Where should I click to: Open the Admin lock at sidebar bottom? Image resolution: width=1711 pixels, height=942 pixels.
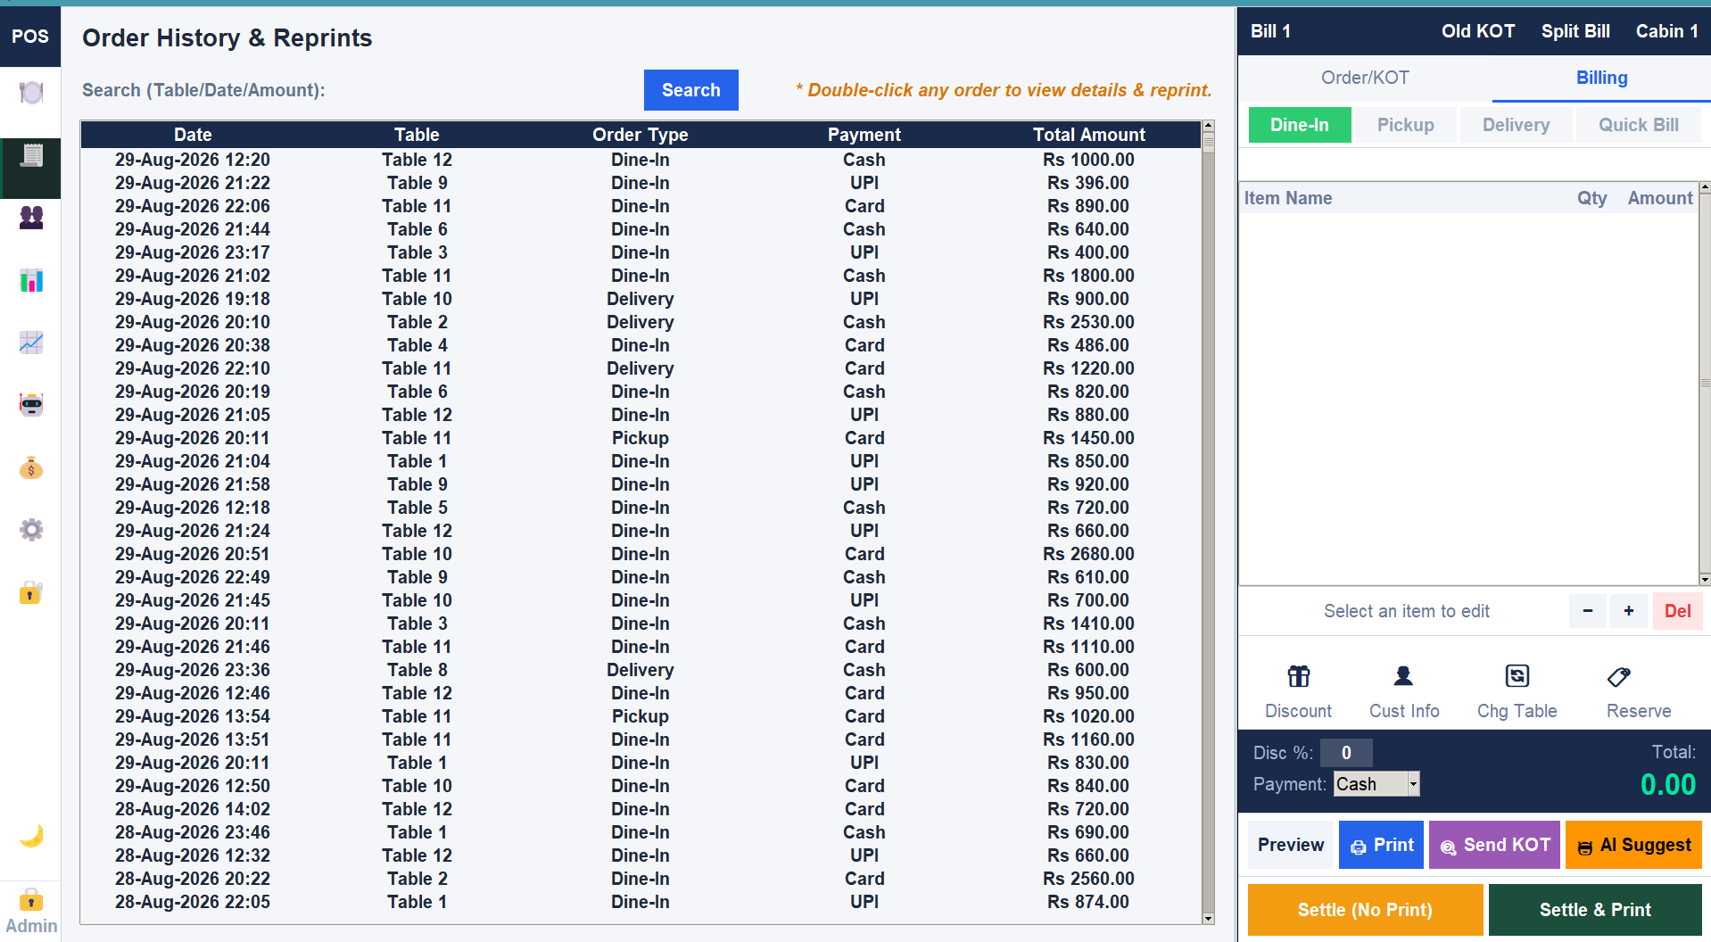(x=30, y=912)
